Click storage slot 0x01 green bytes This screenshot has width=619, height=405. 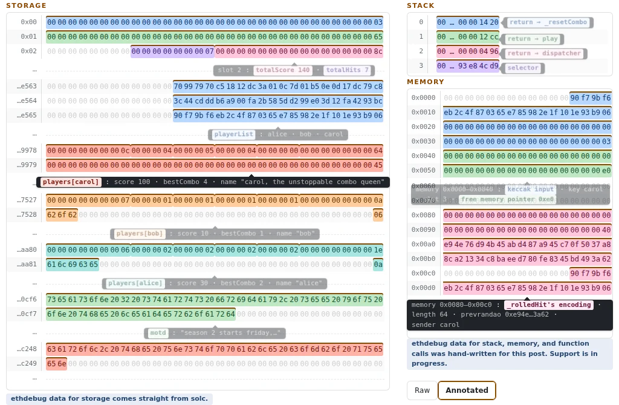coord(215,37)
